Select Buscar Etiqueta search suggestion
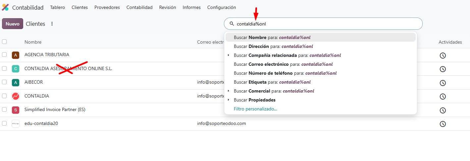The height and width of the screenshot is (161, 470). (320, 82)
